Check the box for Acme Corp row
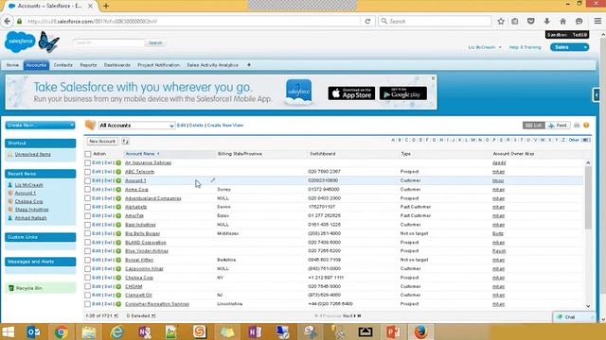This screenshot has width=606, height=340. pos(88,189)
